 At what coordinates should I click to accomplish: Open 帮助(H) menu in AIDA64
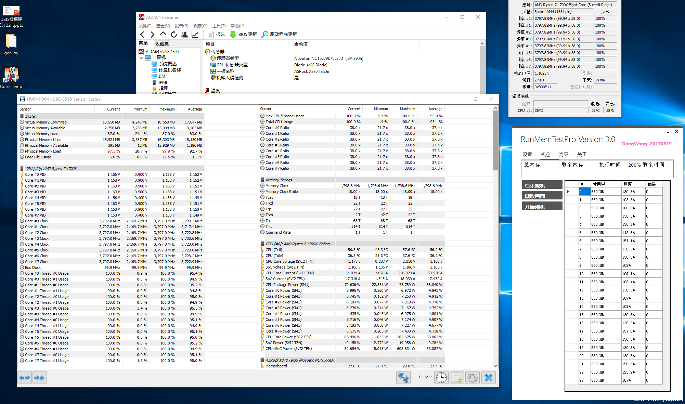tap(237, 26)
